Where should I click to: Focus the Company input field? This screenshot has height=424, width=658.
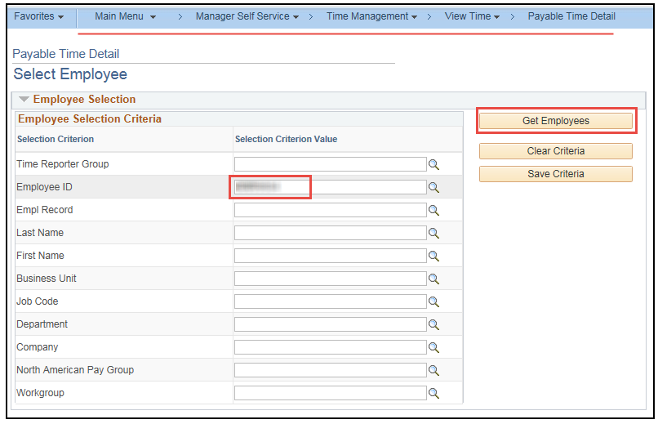coord(331,347)
